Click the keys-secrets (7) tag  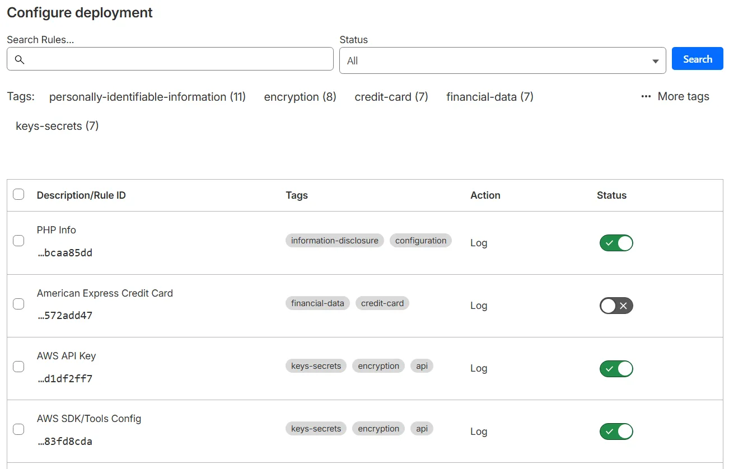58,125
